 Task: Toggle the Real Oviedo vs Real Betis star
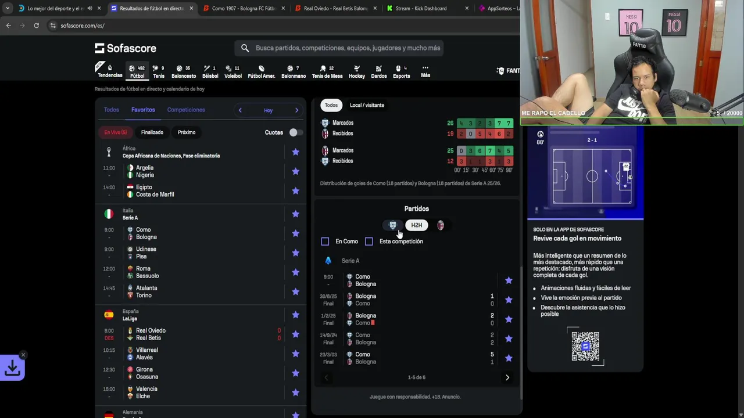click(x=295, y=334)
